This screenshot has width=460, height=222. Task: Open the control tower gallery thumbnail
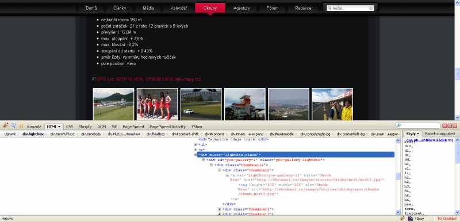tap(245, 104)
